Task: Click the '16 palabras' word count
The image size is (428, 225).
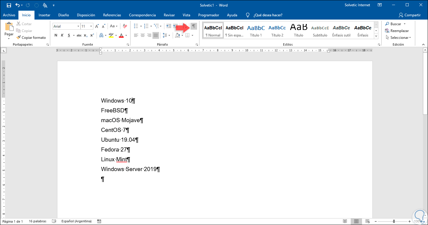Action: click(x=37, y=221)
